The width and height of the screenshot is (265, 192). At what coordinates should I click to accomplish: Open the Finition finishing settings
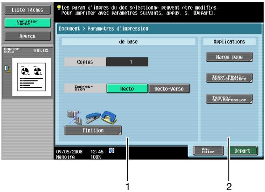(93, 130)
